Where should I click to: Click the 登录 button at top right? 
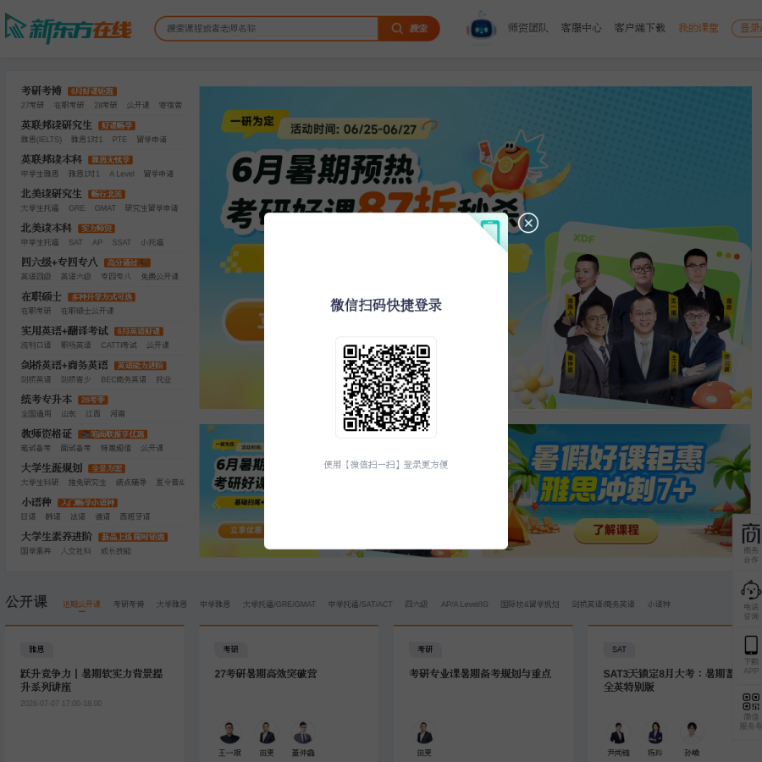tap(748, 28)
